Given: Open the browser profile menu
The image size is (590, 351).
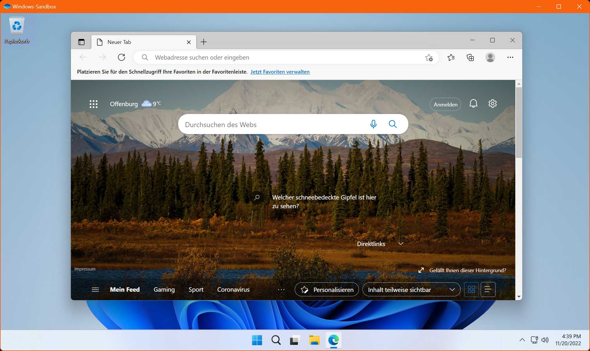Looking at the screenshot, I should click(x=490, y=57).
